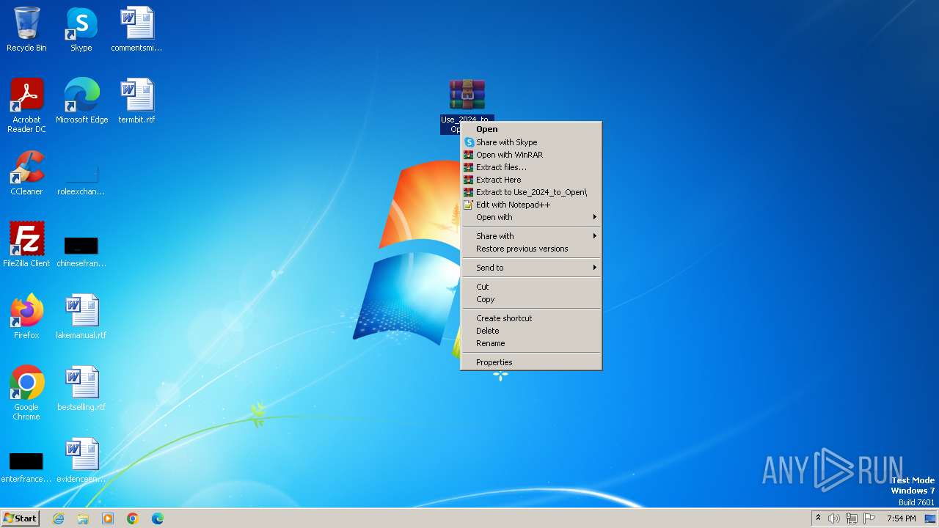Image resolution: width=939 pixels, height=528 pixels.
Task: Launch the Microsoft Edge desktop shortcut
Action: (x=81, y=101)
